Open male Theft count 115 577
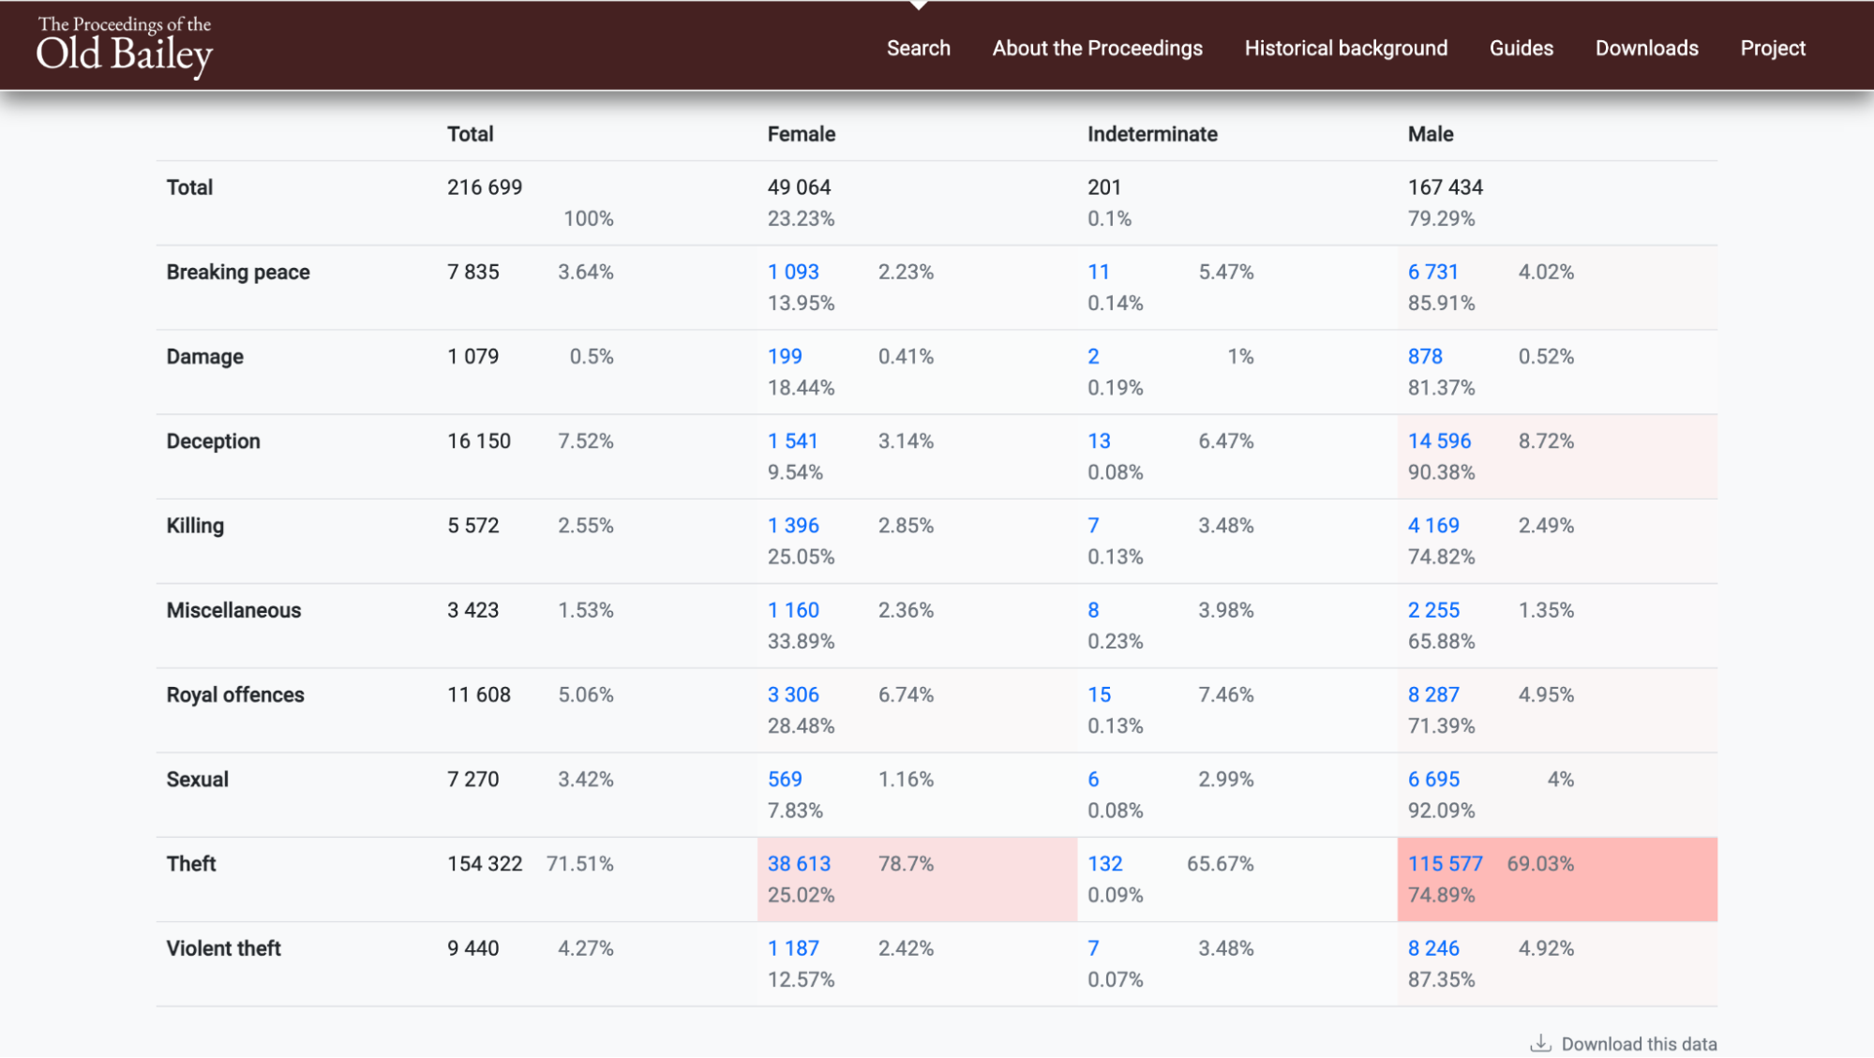The height and width of the screenshot is (1058, 1874). (1445, 864)
